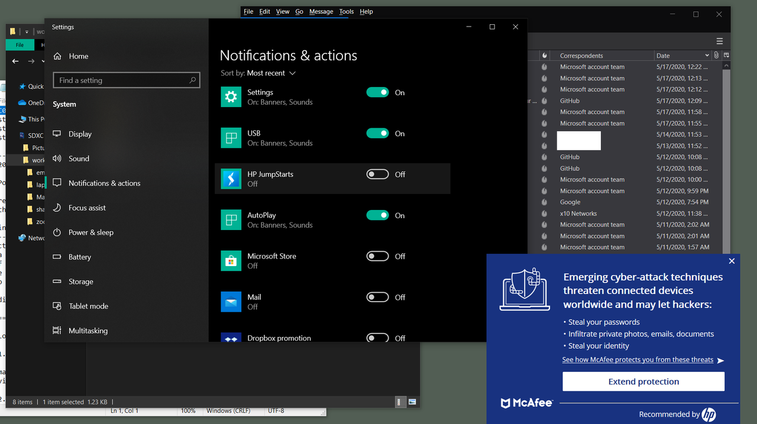
Task: Click the Home icon in Settings sidebar
Action: [57, 56]
